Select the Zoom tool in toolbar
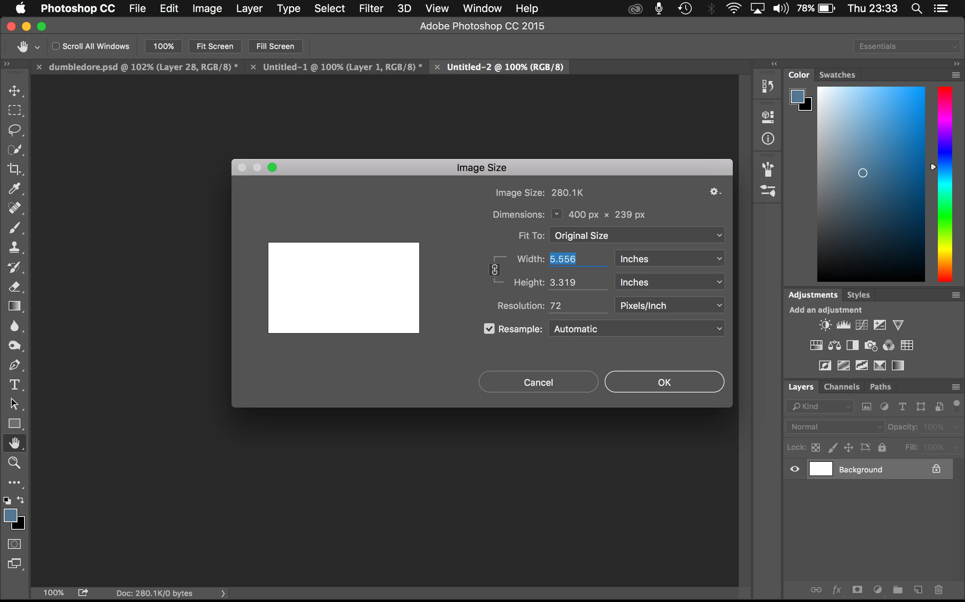Screen dimensions: 965x602 pyautogui.click(x=15, y=463)
